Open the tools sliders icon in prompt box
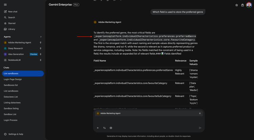254x140 pixels. click(104, 128)
